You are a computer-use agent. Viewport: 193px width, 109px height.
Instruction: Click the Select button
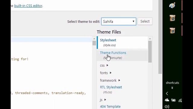coord(145,21)
